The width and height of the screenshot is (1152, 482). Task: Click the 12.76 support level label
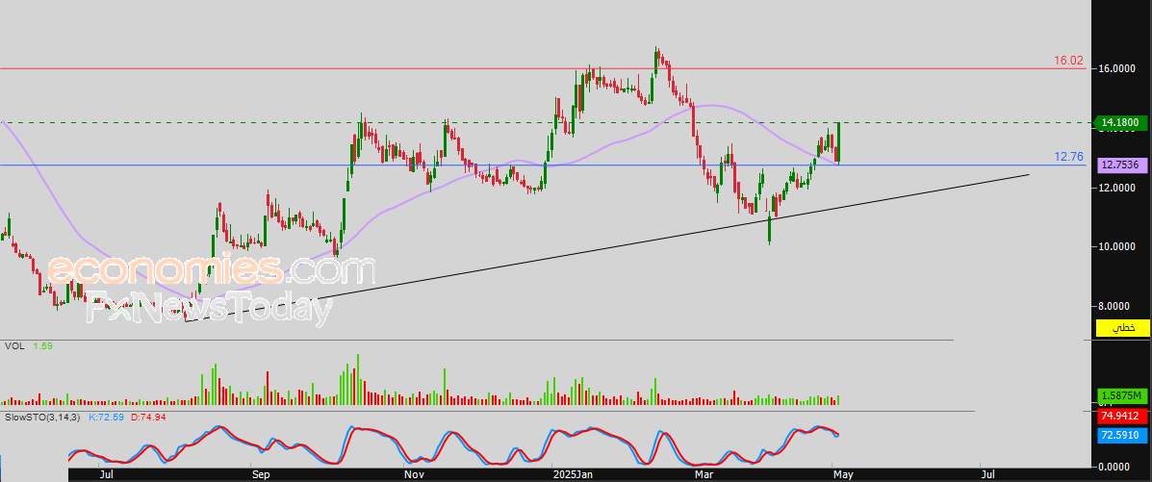pyautogui.click(x=1069, y=157)
